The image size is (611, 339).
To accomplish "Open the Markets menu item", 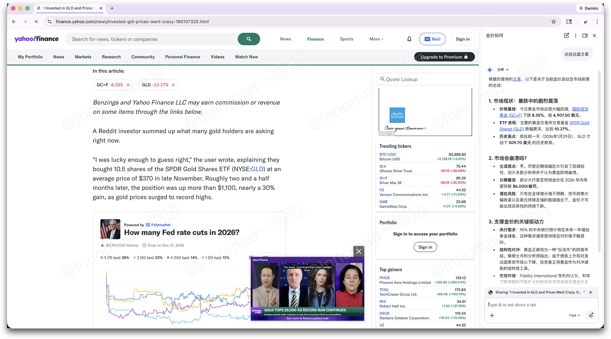I will (83, 57).
